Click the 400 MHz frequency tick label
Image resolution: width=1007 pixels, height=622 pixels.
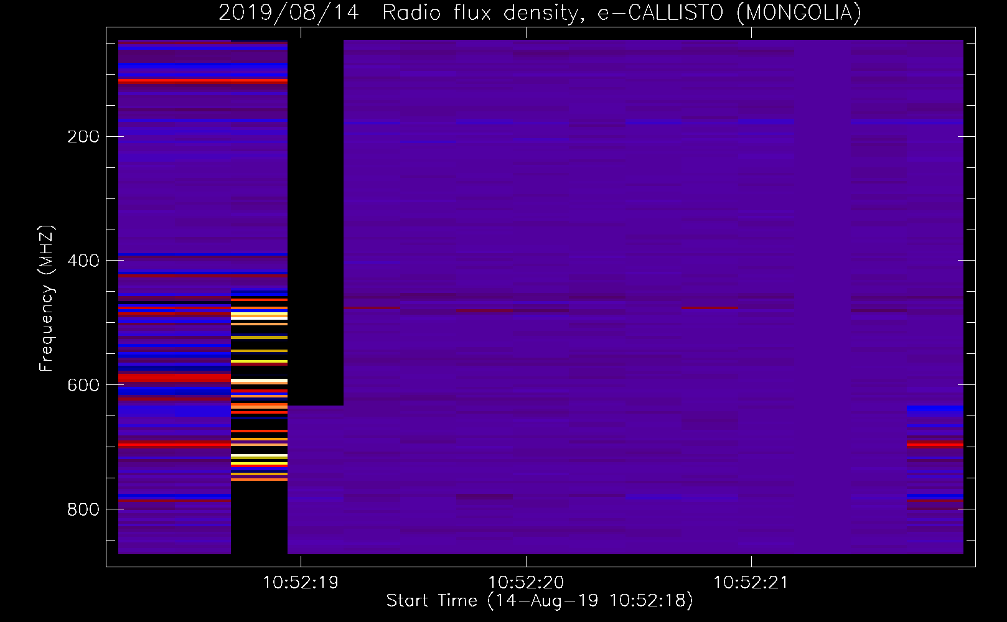pos(83,260)
